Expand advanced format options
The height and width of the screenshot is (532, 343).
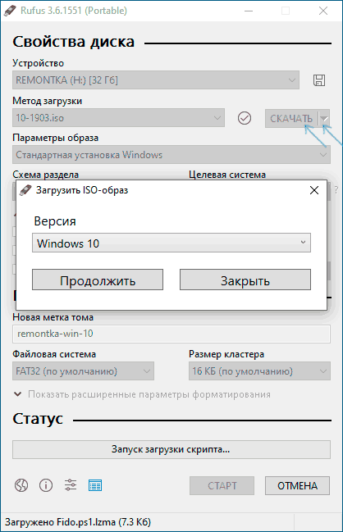(x=142, y=394)
